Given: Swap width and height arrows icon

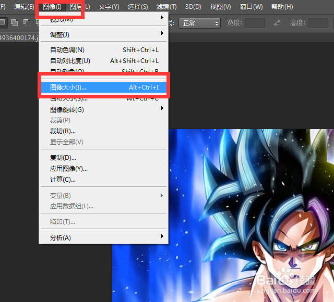Looking at the screenshot, I should click(277, 23).
